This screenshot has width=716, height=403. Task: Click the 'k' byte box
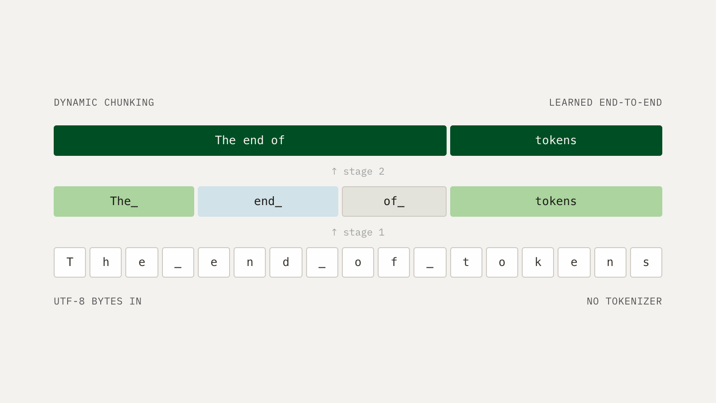coord(538,262)
